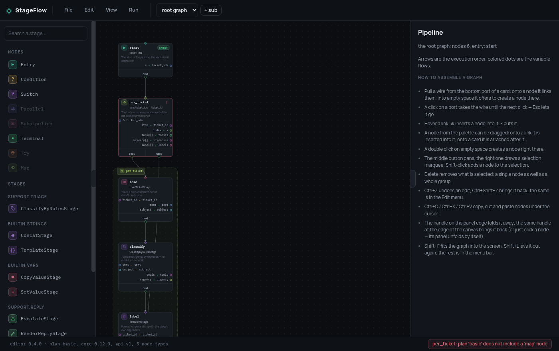Click the per_ticket node loop icon
The image size is (559, 351).
point(124,103)
